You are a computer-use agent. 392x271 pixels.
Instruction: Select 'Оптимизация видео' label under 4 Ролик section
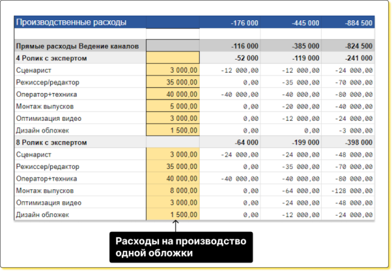point(49,118)
